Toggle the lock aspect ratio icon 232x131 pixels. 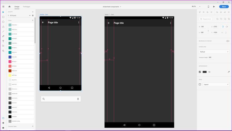click(x=208, y=31)
